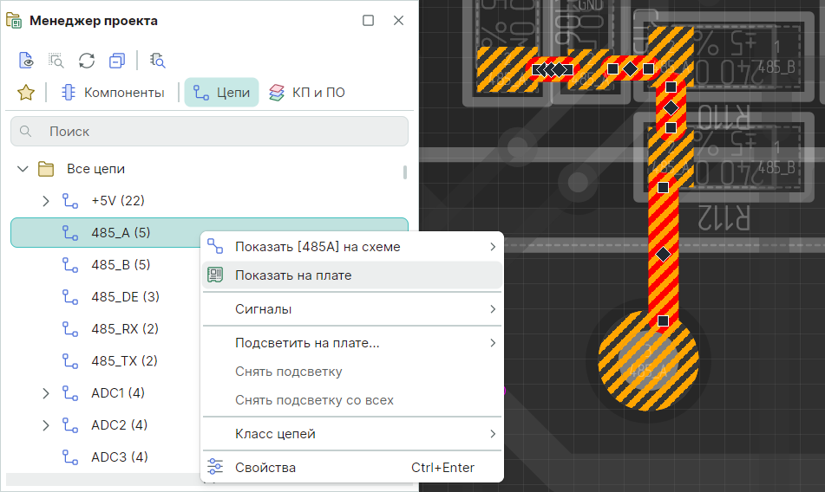Expand the +5V (22) net
Image resolution: width=825 pixels, height=492 pixels.
pyautogui.click(x=46, y=201)
